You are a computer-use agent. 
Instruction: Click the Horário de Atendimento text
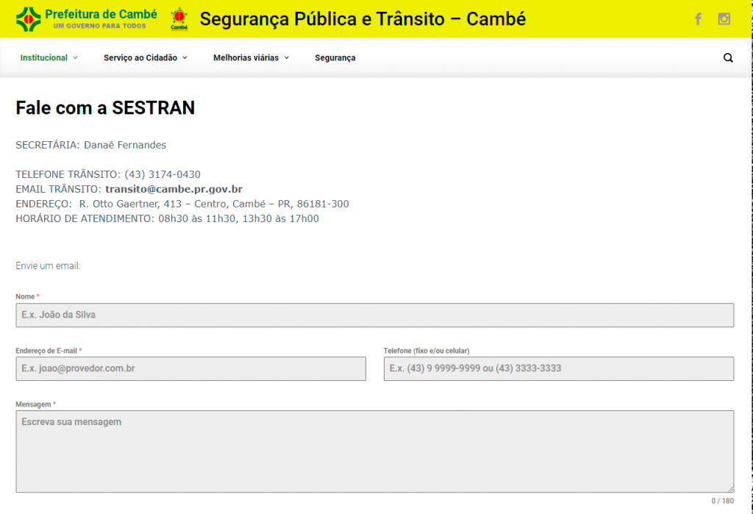(x=167, y=218)
